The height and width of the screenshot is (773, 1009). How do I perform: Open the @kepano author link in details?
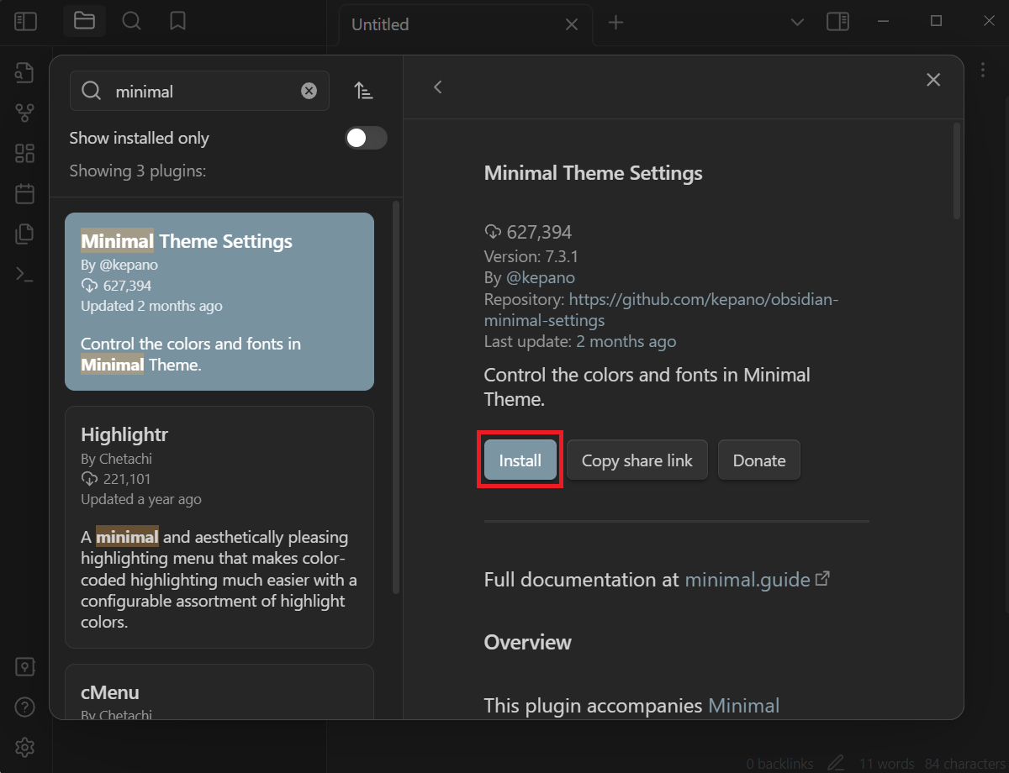541,277
